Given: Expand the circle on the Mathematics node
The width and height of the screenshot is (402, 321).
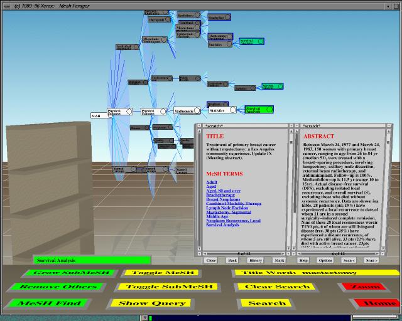Looking at the screenshot, I should [197, 110].
